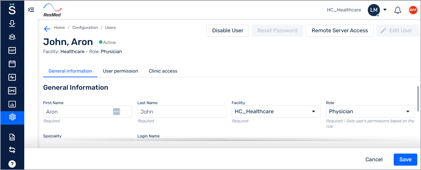Toggle the red OFF status switch
The height and width of the screenshot is (170, 421).
tap(413, 10)
